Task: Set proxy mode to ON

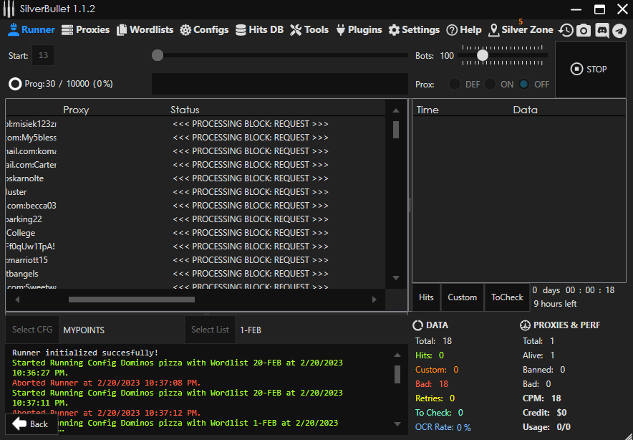Action: coord(491,84)
